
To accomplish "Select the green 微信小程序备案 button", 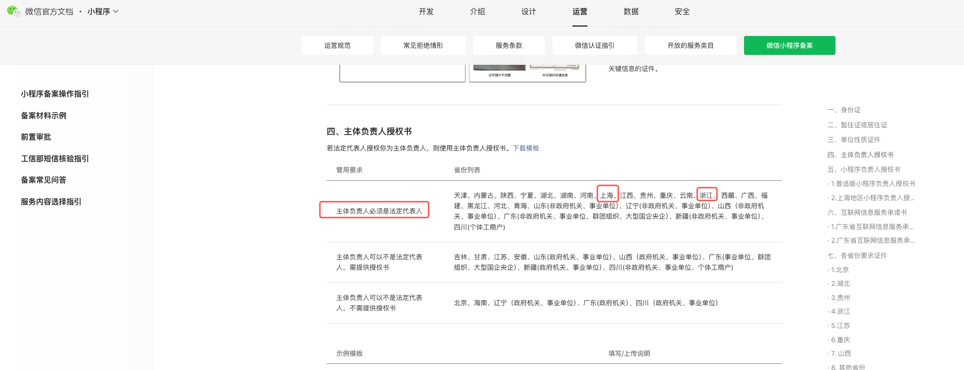I will (x=790, y=45).
